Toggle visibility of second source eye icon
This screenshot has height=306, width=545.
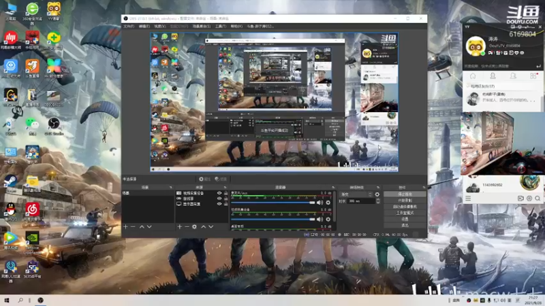pyautogui.click(x=219, y=199)
